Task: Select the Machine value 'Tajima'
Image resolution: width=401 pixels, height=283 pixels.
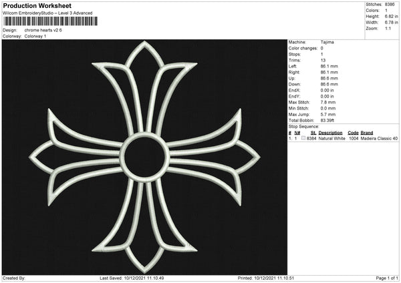Action: point(327,42)
